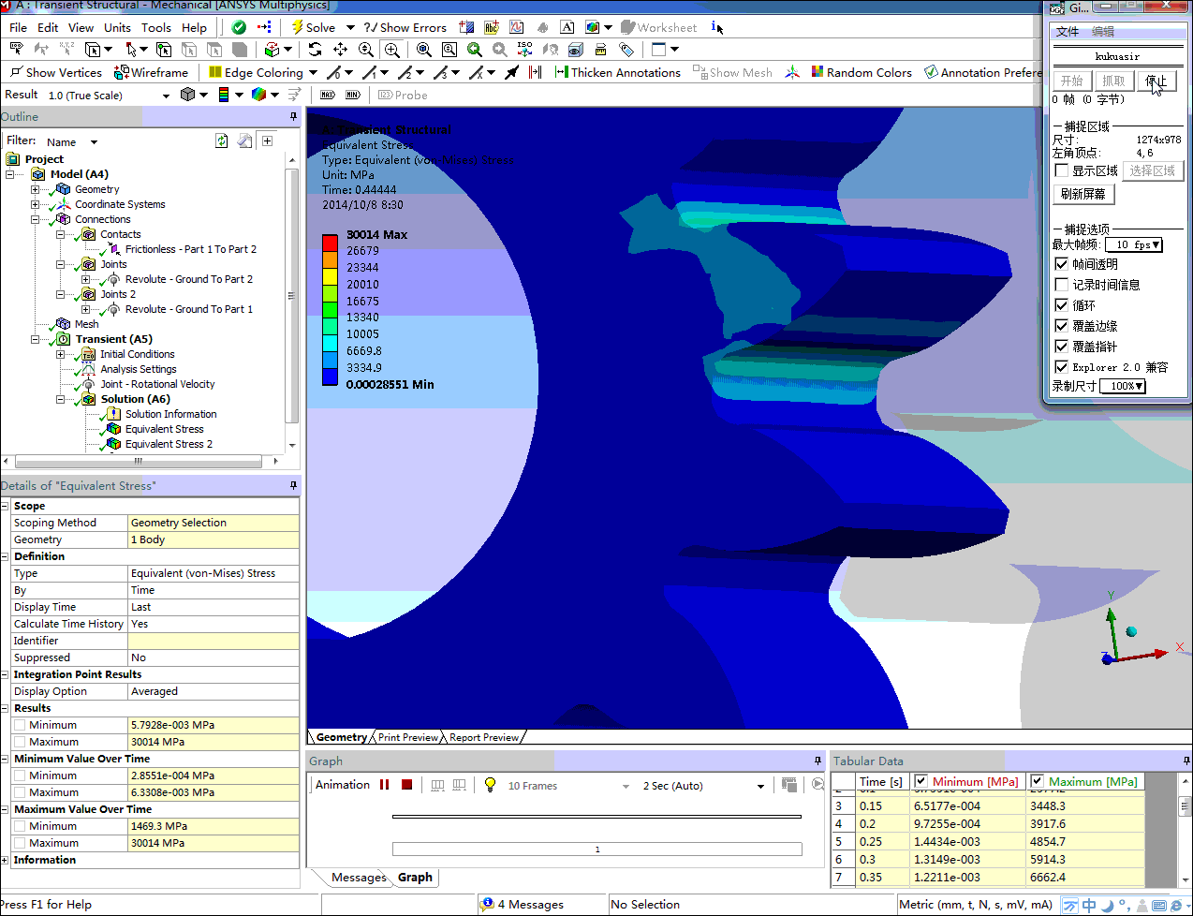Stop the animation with red square
The height and width of the screenshot is (916, 1193).
[406, 785]
